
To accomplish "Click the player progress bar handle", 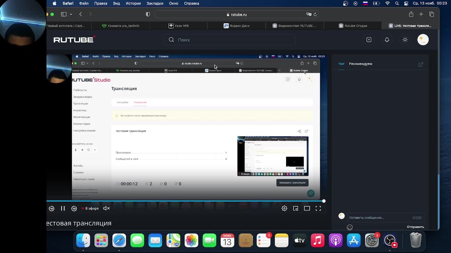I will coord(323,201).
